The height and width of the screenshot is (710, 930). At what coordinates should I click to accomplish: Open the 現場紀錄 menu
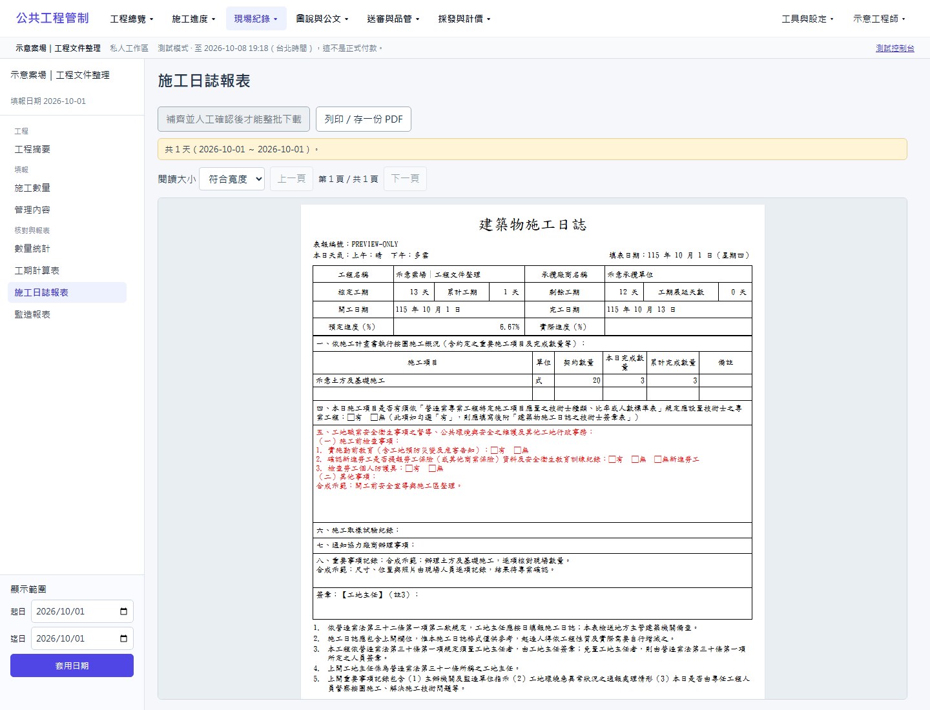coord(256,19)
